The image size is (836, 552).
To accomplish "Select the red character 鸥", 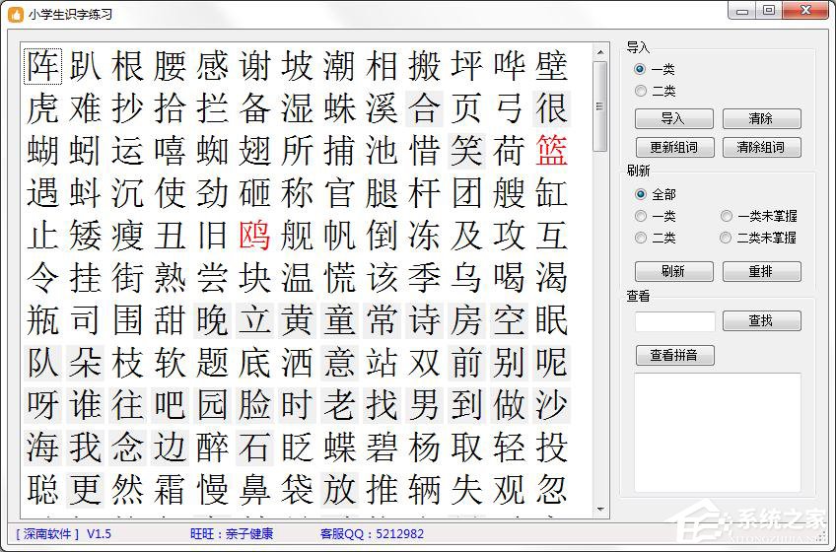I will pos(254,236).
